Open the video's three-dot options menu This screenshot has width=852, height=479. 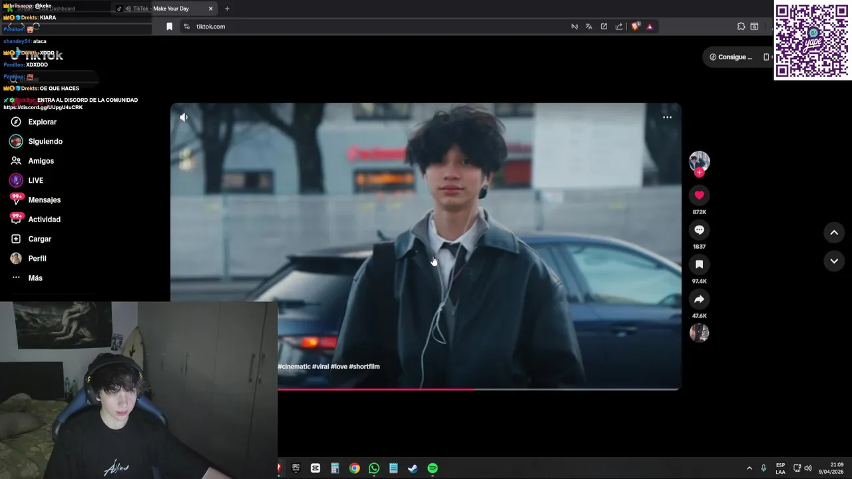tap(667, 117)
